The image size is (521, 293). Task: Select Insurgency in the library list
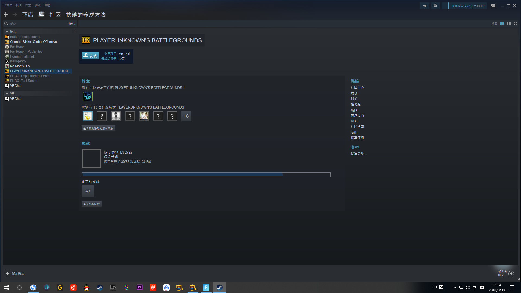(x=18, y=61)
